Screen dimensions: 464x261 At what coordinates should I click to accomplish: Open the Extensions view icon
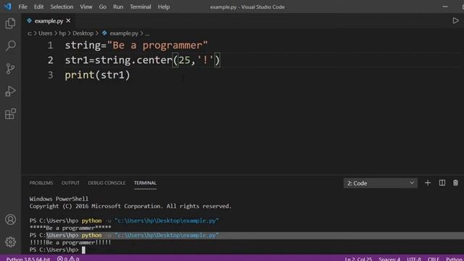pyautogui.click(x=10, y=114)
